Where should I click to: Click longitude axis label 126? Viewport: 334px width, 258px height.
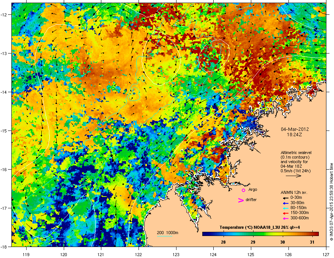coord(288,254)
